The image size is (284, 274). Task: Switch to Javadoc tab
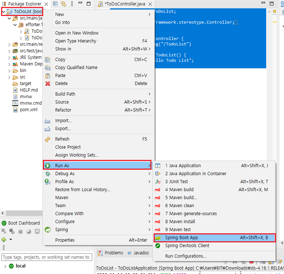pyautogui.click(x=138, y=253)
